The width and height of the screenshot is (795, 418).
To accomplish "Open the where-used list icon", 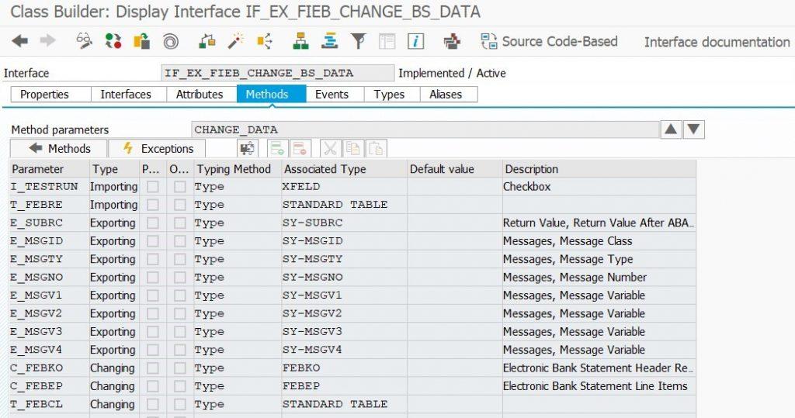I will [x=265, y=40].
